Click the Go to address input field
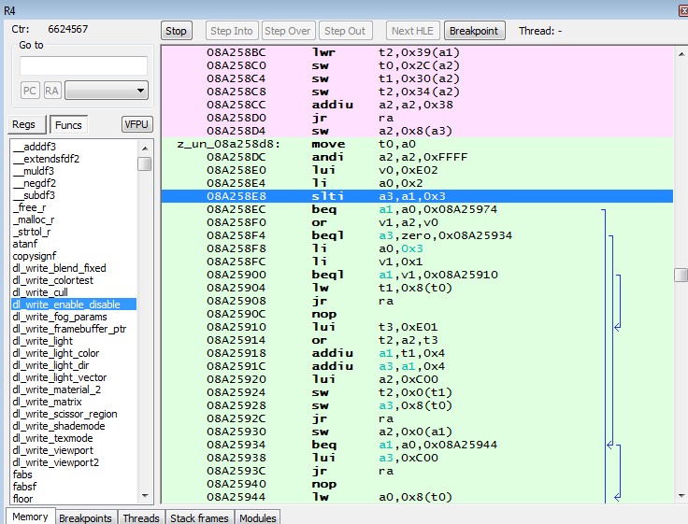The image size is (688, 524). (83, 66)
